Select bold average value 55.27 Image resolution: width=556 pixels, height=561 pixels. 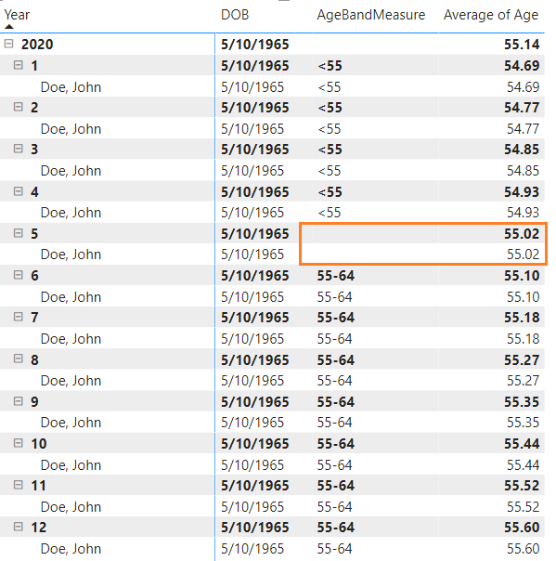tap(522, 359)
